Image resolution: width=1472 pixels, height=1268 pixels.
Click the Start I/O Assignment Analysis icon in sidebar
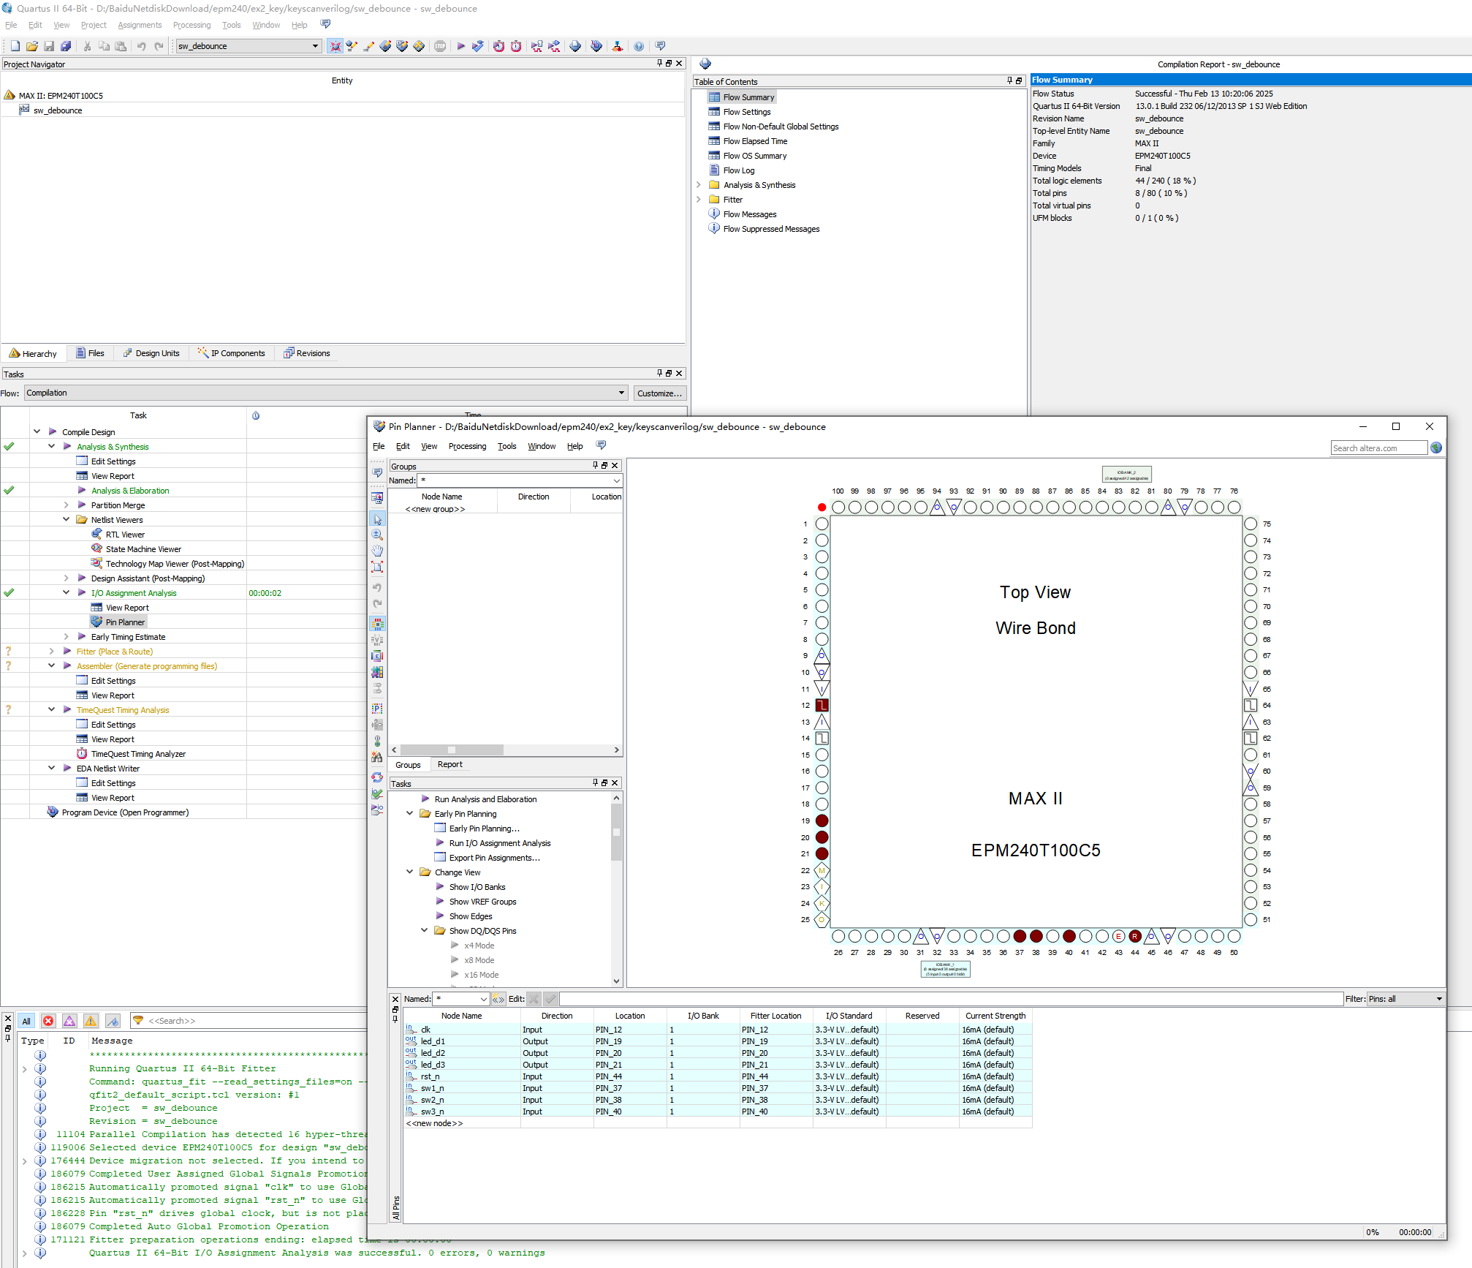377,810
